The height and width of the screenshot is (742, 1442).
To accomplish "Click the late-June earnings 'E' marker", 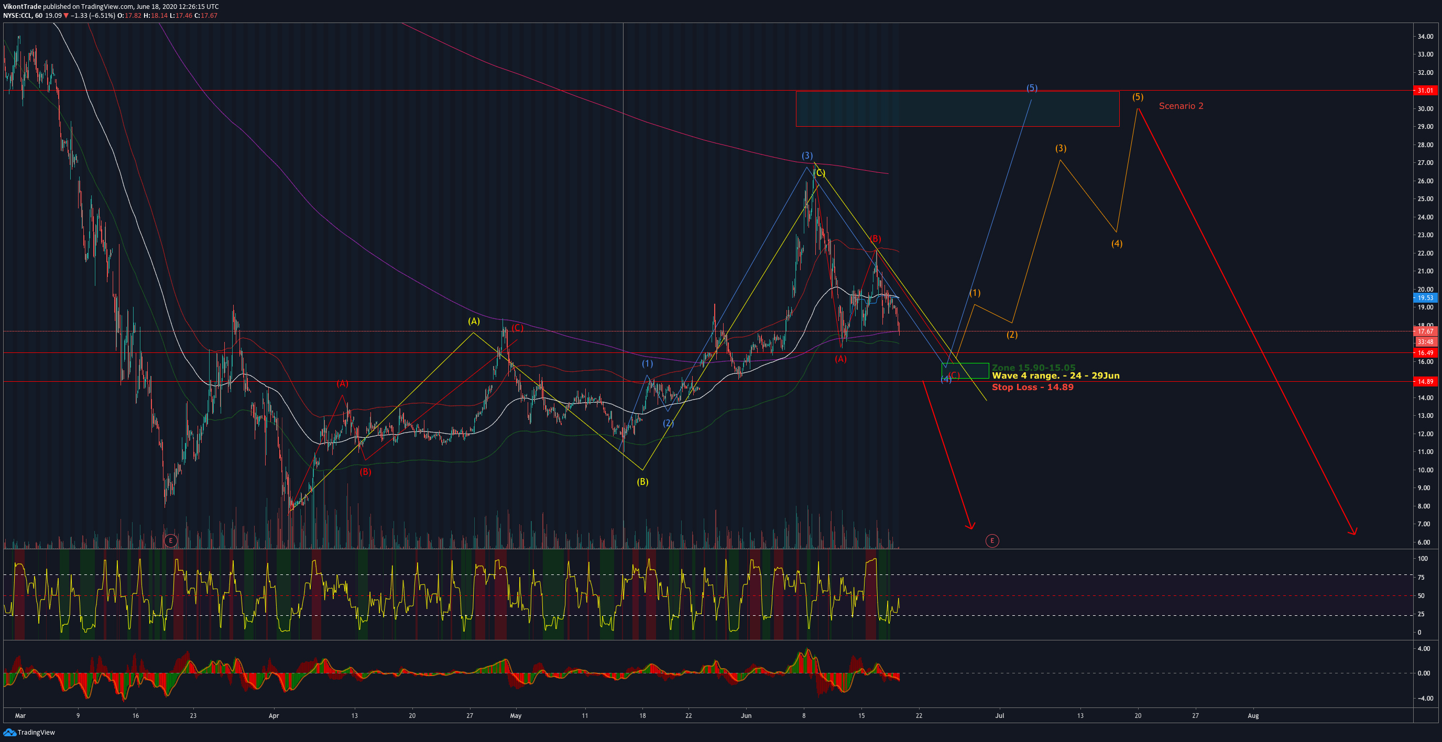I will tap(991, 540).
